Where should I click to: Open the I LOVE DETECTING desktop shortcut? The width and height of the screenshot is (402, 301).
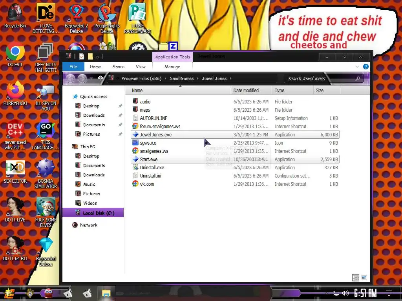pos(46,18)
